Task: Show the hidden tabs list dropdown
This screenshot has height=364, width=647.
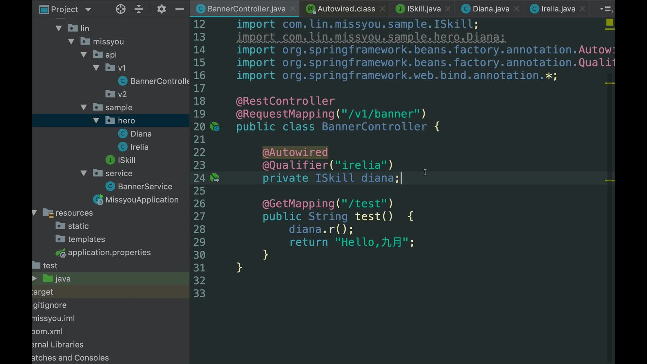Action: click(606, 9)
